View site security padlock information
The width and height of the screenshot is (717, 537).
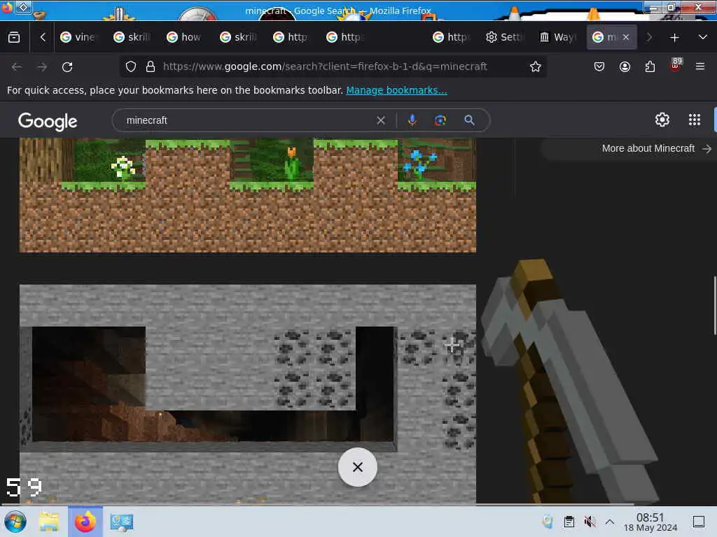150,66
